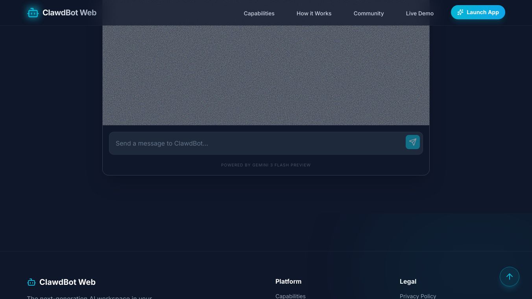Click the ClawdBot Web header brand text
The image size is (532, 299).
point(70,13)
